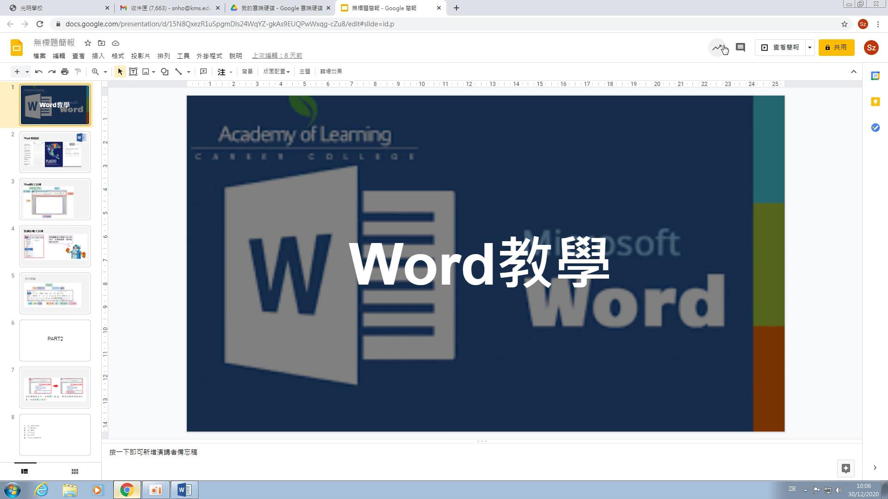The height and width of the screenshot is (499, 888).
Task: Click the 主題 theme button
Action: pyautogui.click(x=305, y=72)
